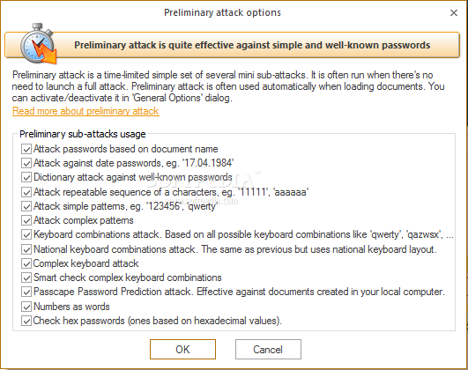Toggle 'Check hex passwords' checkbox
Viewport: 468px width, 370px height.
pos(26,321)
